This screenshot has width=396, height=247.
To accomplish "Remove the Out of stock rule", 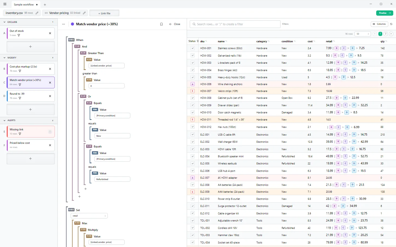I will (50, 33).
